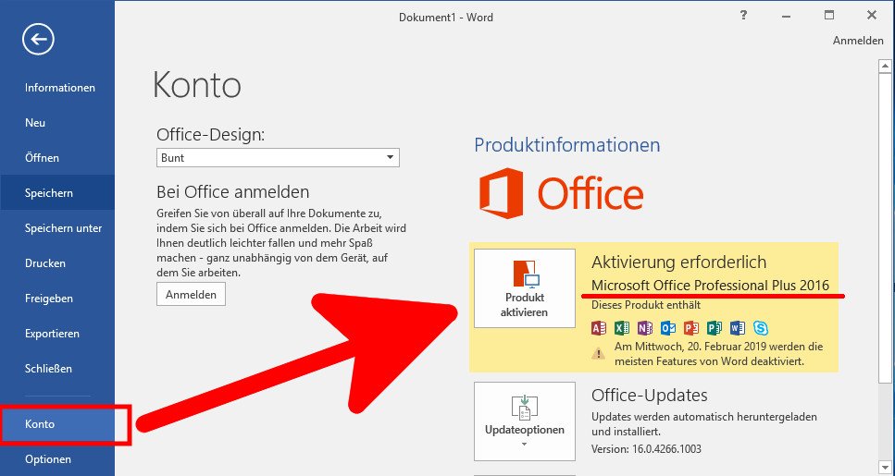Click the Microsoft Office Professional Plus 2016 text
This screenshot has width=895, height=476.
point(710,285)
